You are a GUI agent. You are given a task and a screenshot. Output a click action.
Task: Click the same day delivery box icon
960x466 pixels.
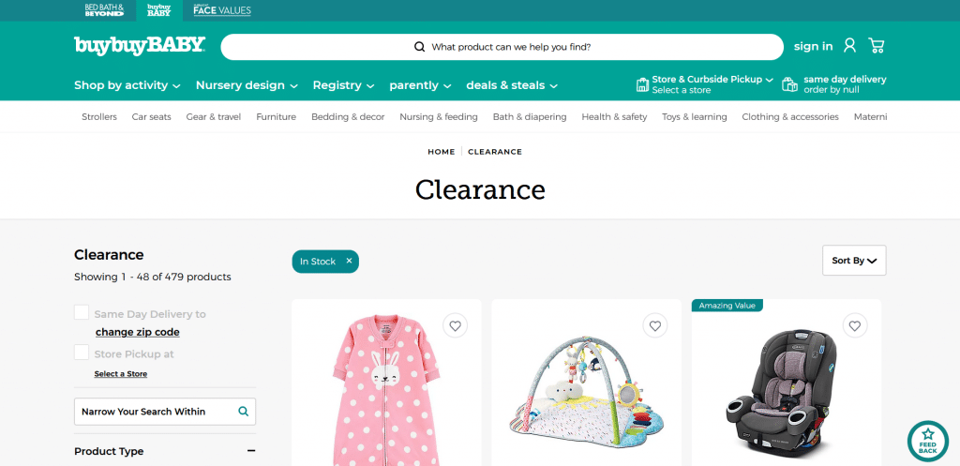pyautogui.click(x=789, y=84)
